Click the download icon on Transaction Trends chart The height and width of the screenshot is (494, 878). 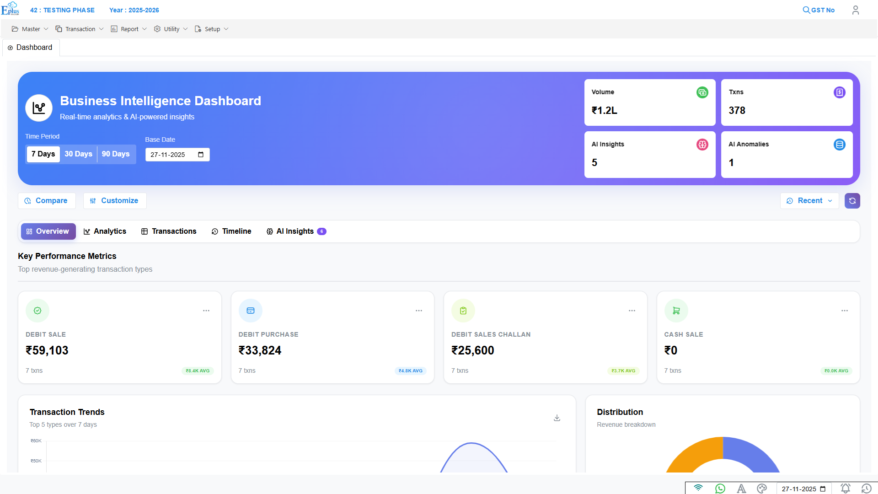pyautogui.click(x=557, y=418)
